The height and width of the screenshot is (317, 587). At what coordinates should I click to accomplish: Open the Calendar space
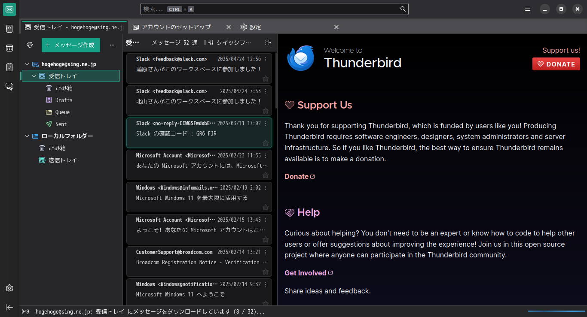tap(9, 48)
